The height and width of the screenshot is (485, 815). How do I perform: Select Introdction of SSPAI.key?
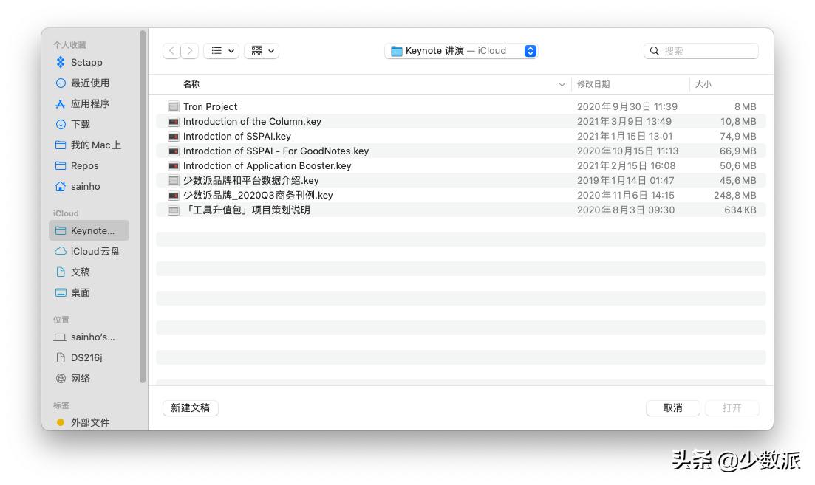pos(460,136)
